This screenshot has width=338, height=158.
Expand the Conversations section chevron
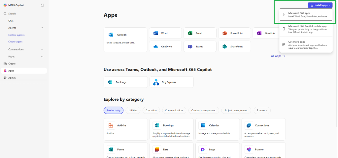coord(42,49)
